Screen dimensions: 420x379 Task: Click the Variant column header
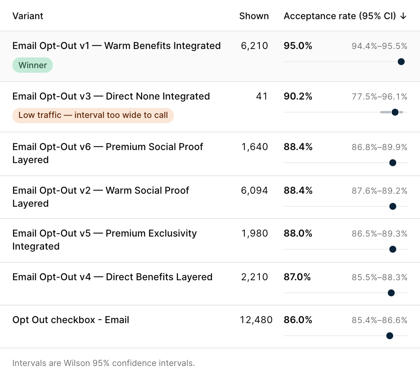tap(28, 16)
